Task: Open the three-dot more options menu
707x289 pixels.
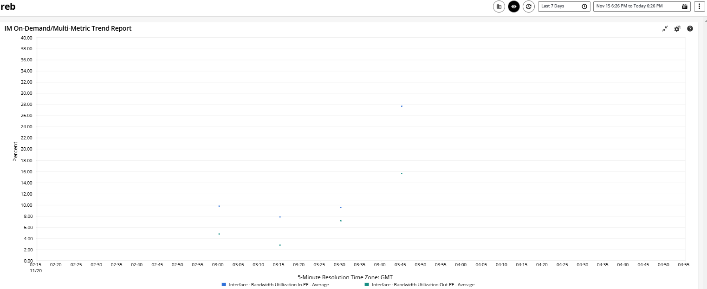Action: pyautogui.click(x=699, y=7)
